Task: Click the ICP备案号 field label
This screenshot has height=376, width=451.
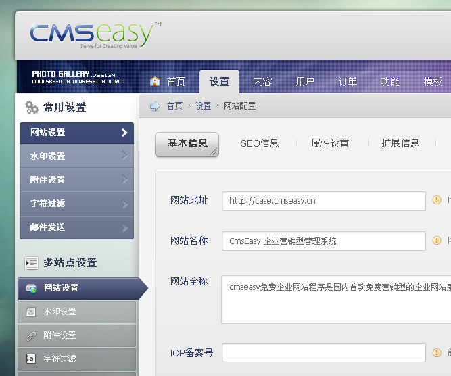Action: pos(191,353)
